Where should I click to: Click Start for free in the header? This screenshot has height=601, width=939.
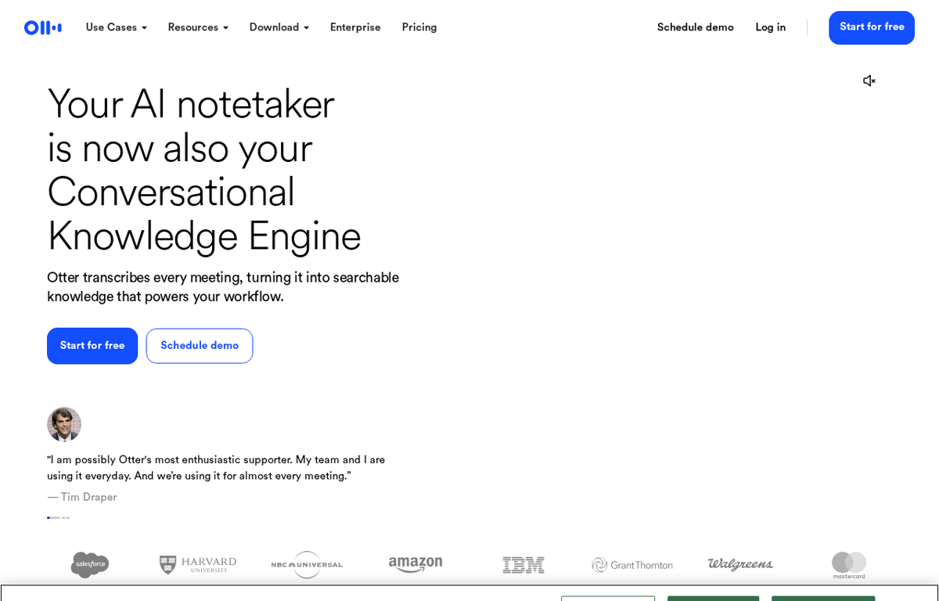point(872,27)
